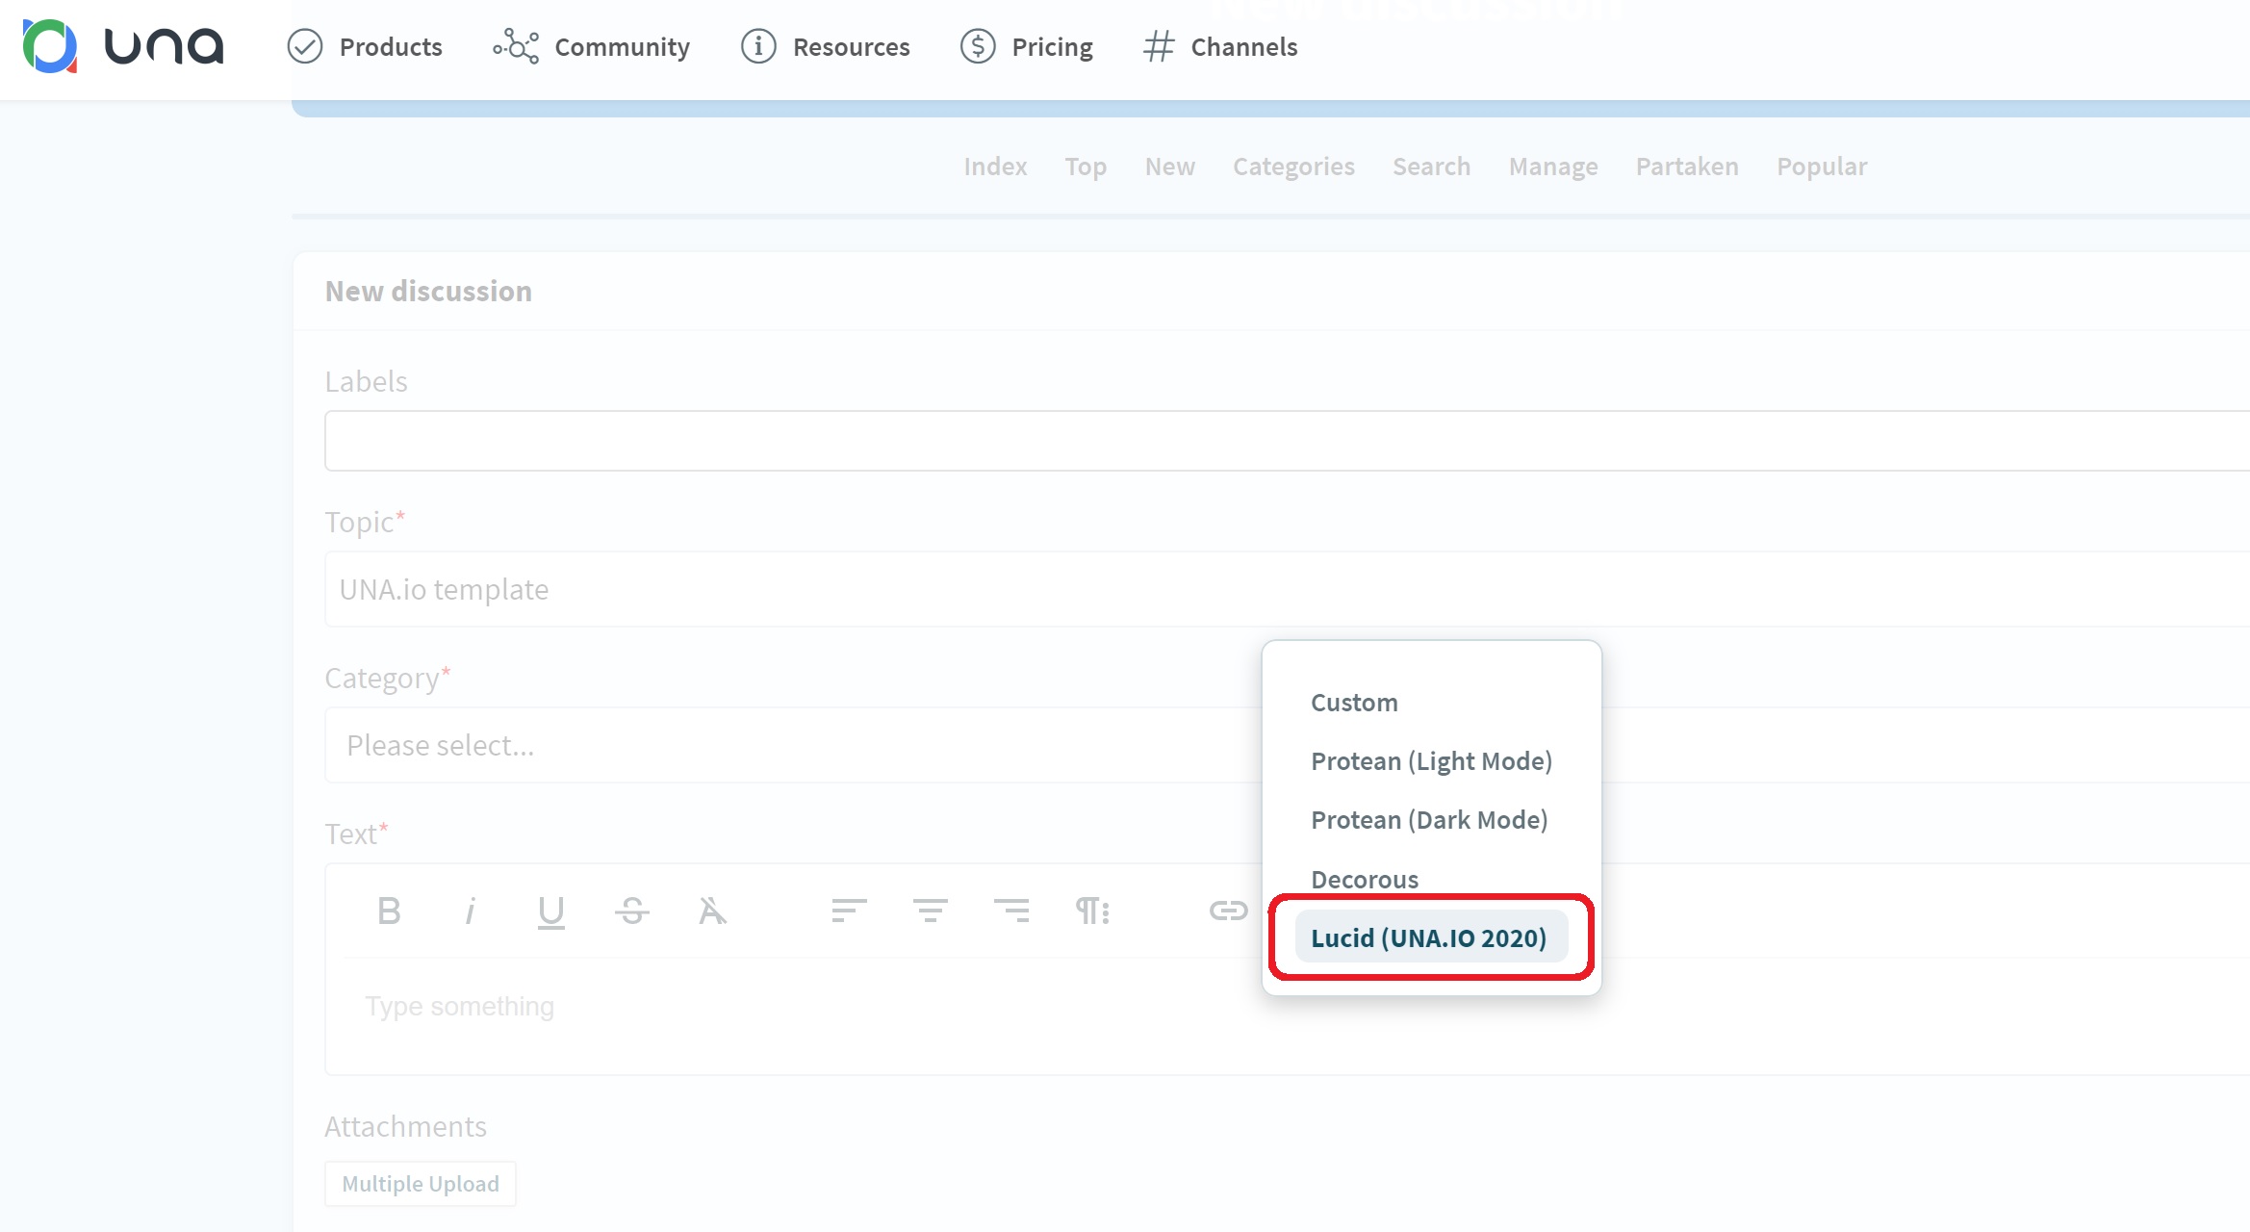Click into the Labels input field
Viewport: 2250px width, 1232px height.
1251,441
